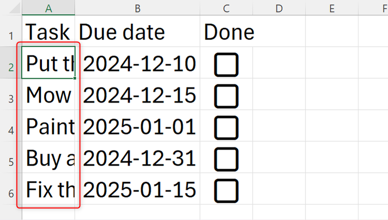Enable the Done checkbox in row 6

click(226, 190)
